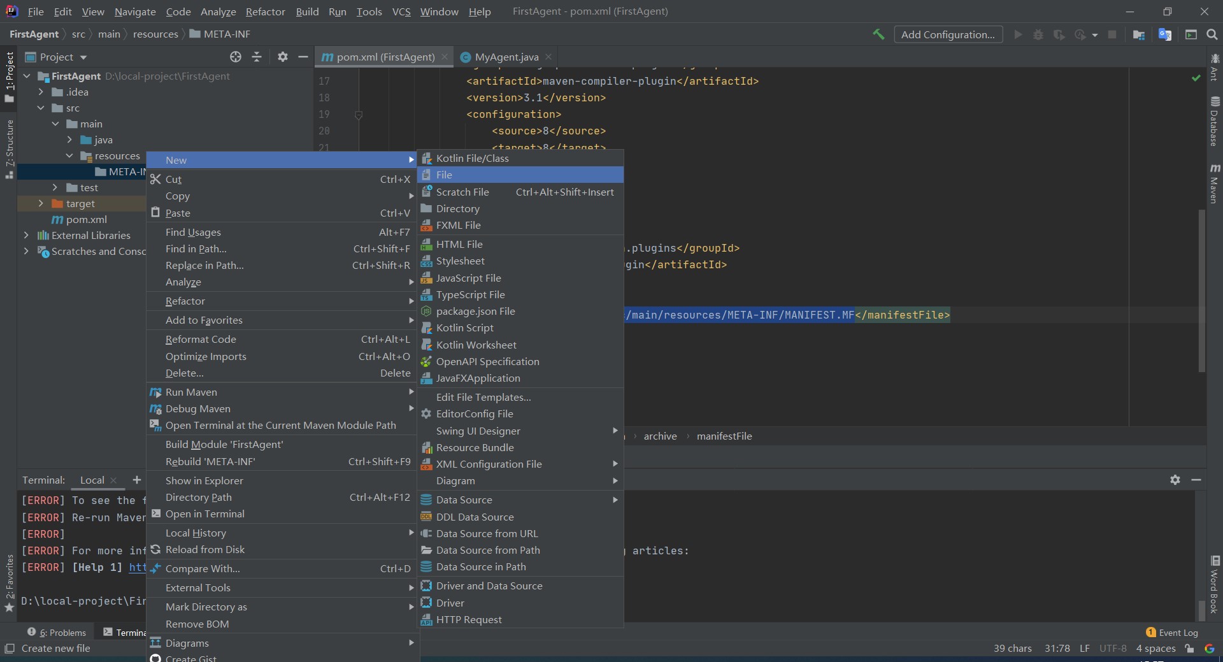Open the Structure tool window stripe

click(9, 149)
